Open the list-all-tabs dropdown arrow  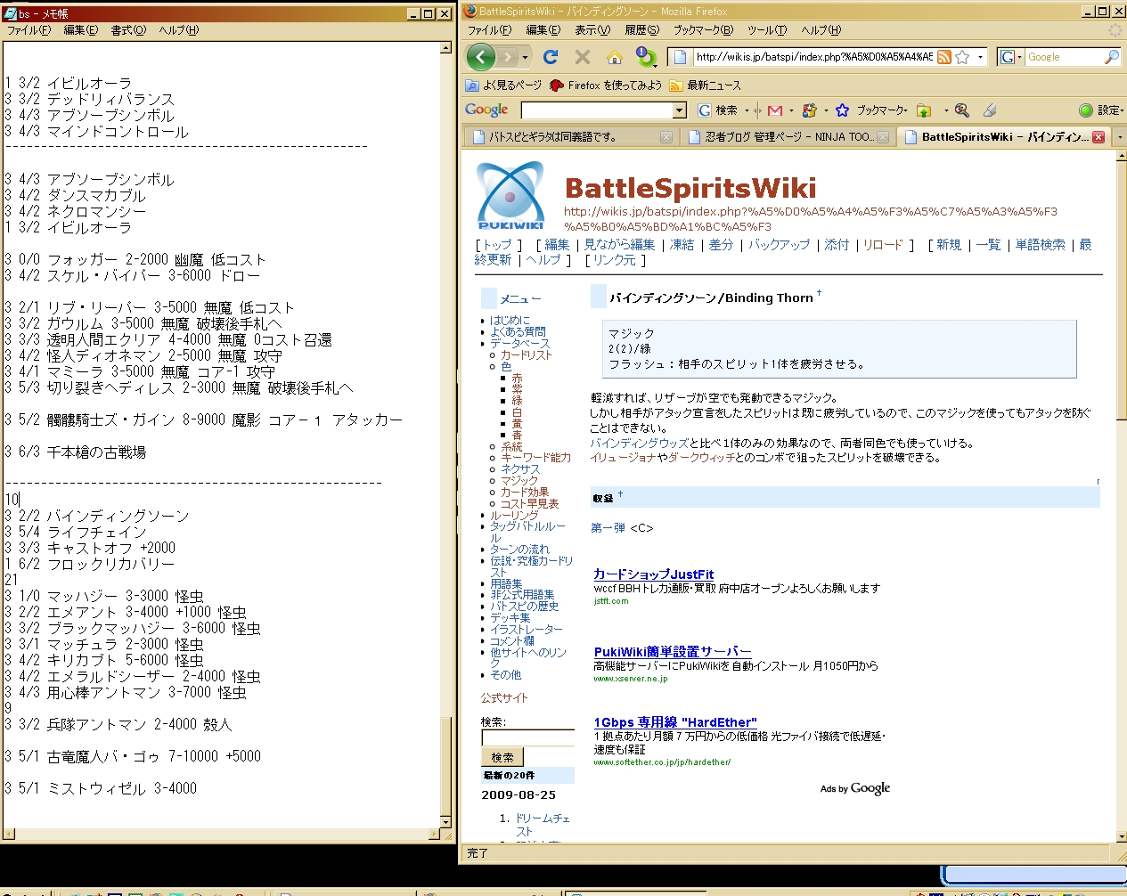1120,137
